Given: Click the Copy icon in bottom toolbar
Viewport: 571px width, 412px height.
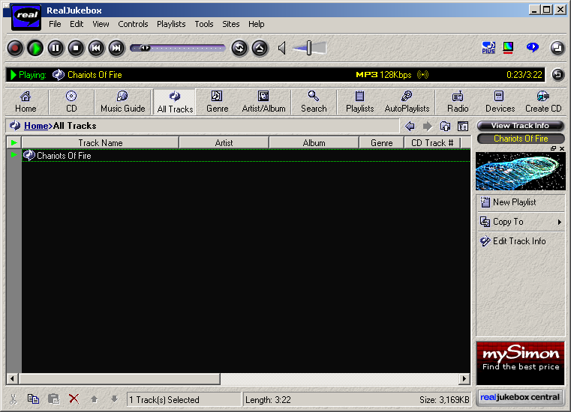Looking at the screenshot, I should [34, 399].
